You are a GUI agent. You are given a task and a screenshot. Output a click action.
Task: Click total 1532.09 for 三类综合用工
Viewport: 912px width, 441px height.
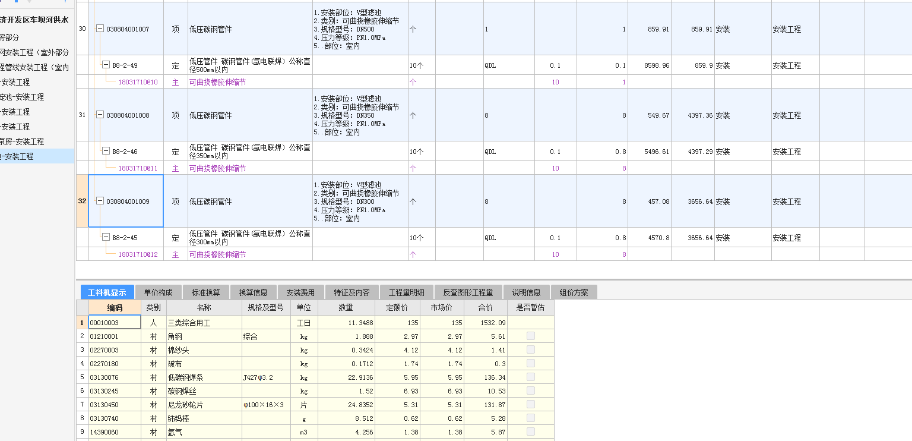tap(484, 323)
